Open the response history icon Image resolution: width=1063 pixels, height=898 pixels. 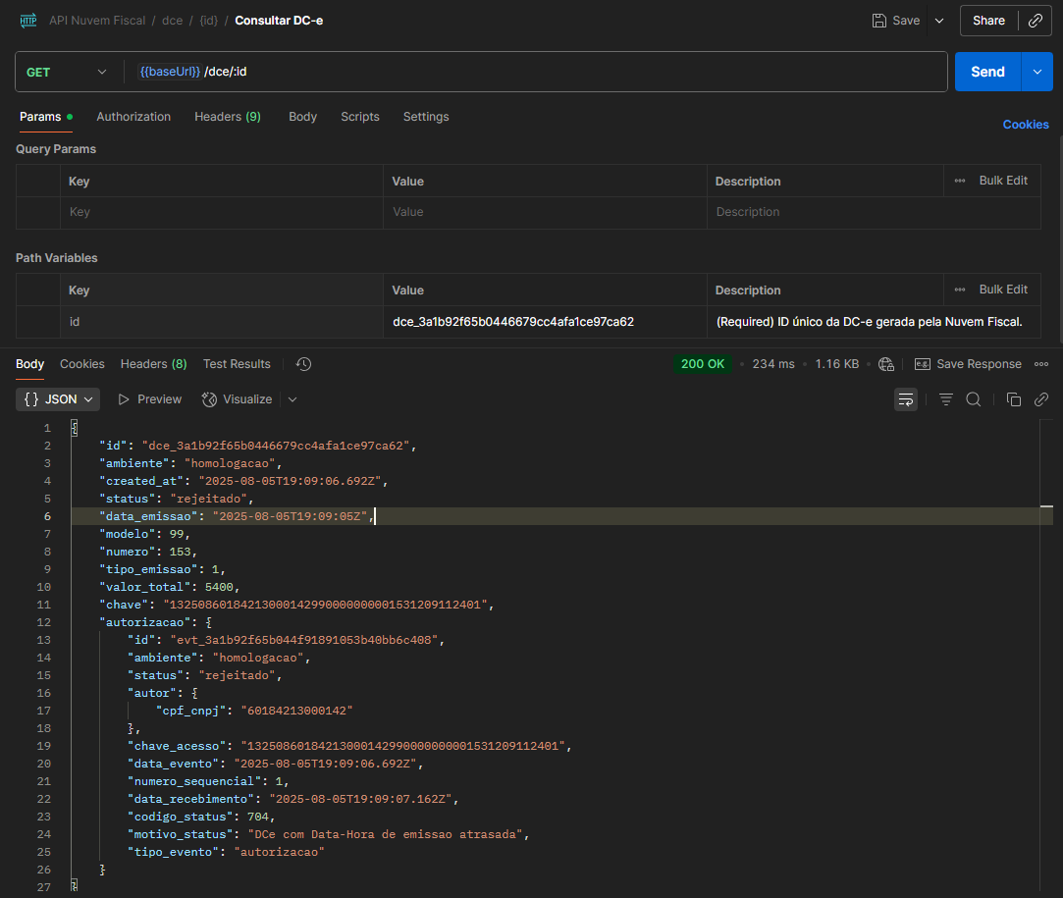[x=304, y=364]
